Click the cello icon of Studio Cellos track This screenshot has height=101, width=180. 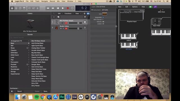(x=57, y=27)
